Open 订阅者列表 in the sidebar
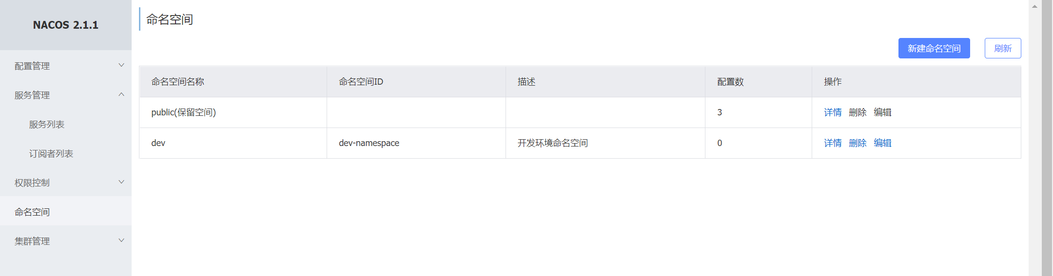Image resolution: width=1053 pixels, height=276 pixels. click(x=51, y=154)
